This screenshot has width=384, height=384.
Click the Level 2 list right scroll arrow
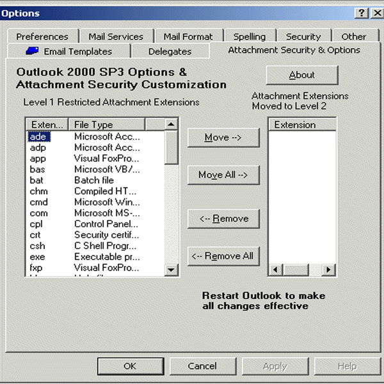[x=328, y=270]
